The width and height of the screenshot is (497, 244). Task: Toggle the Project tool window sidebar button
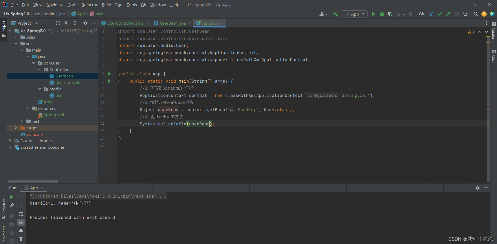4,28
